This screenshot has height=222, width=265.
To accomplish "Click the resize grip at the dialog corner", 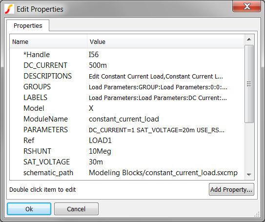I will point(257,214).
